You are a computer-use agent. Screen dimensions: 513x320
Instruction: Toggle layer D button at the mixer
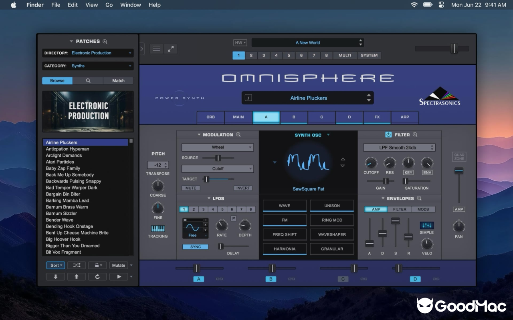[415, 279]
